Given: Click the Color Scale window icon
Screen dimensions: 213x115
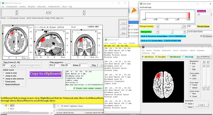Looking at the screenshot, I should coord(141,4).
